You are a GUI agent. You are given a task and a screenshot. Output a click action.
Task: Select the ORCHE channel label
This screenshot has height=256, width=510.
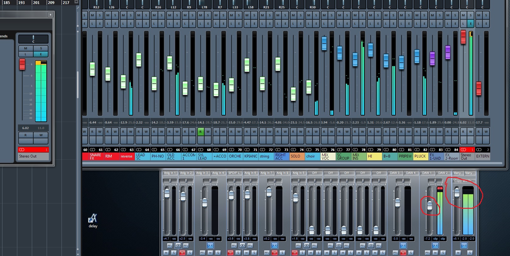tap(235, 157)
